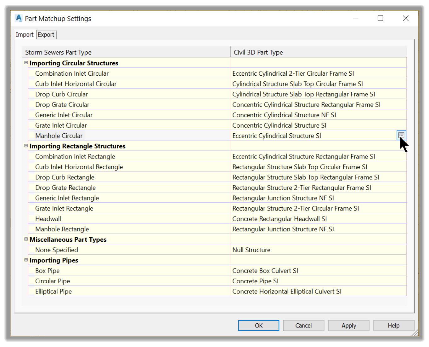Open the browse button for Manhole Circular
The image size is (429, 347).
tap(401, 136)
